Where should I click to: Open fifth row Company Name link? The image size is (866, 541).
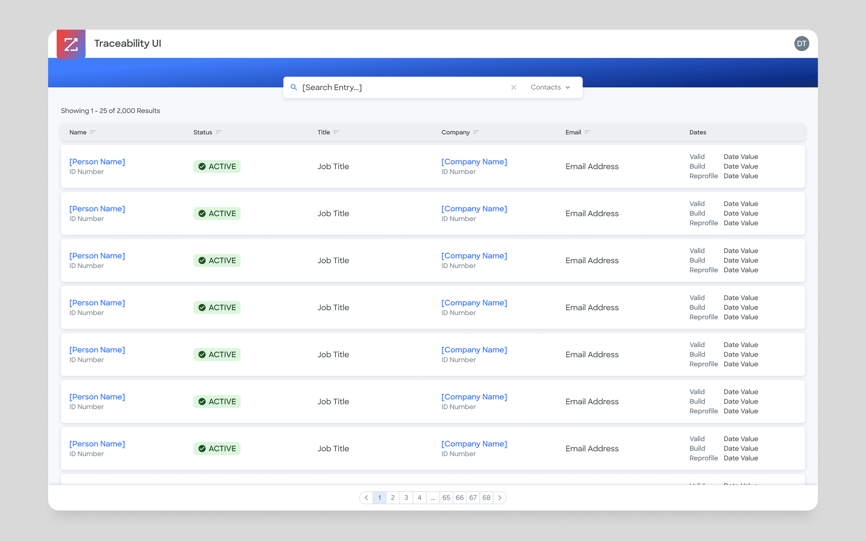pos(474,350)
